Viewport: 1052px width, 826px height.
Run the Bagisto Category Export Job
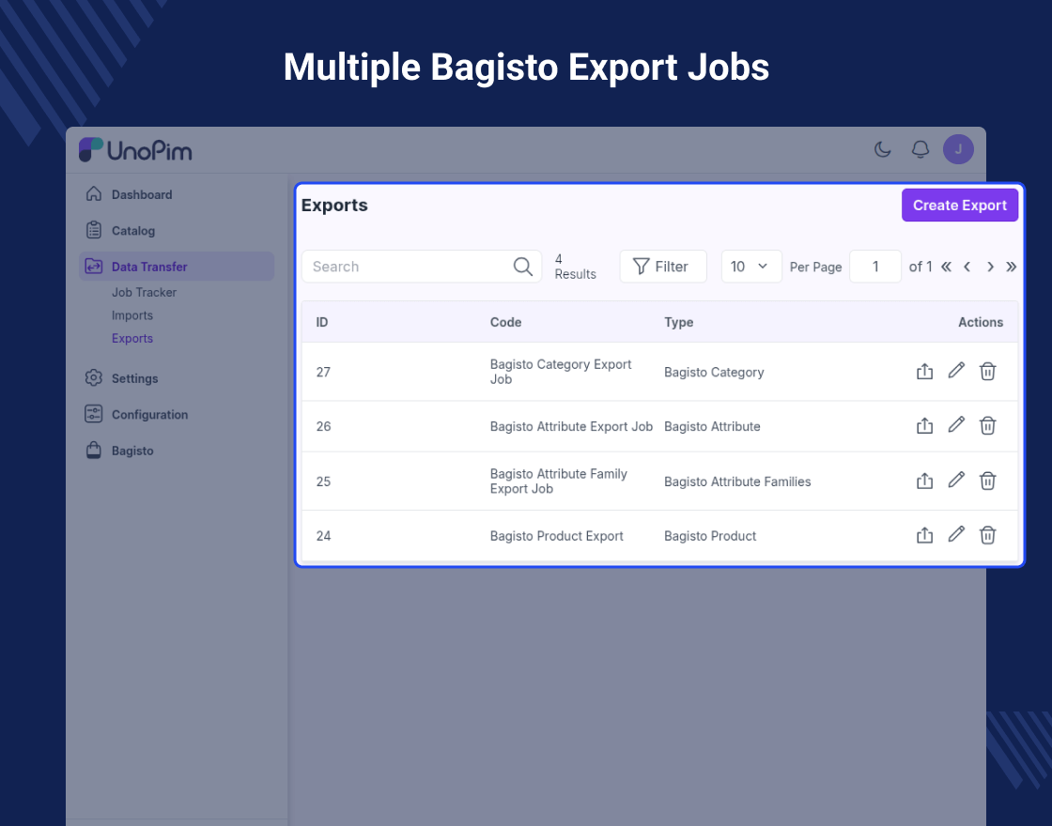924,372
